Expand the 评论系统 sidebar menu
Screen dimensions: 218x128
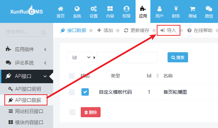pos(27,63)
